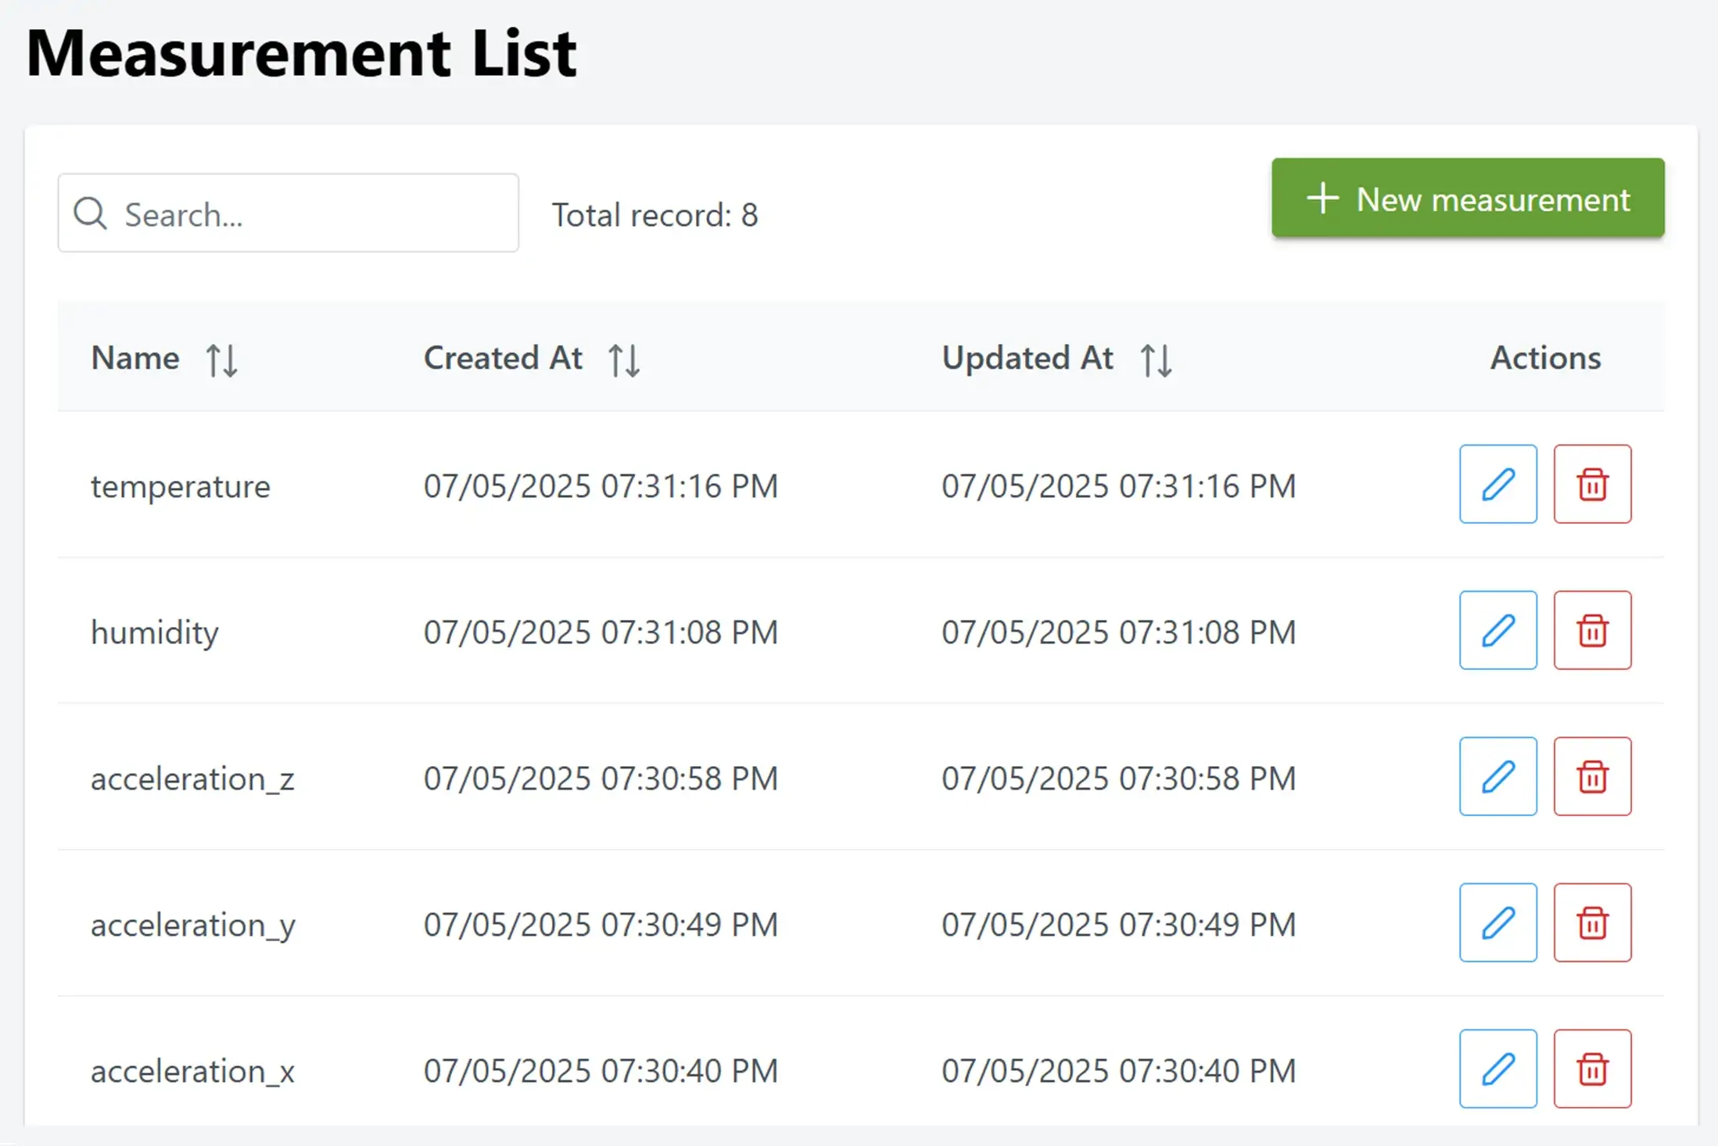Click the temperature row name
The image size is (1718, 1146).
(x=181, y=485)
